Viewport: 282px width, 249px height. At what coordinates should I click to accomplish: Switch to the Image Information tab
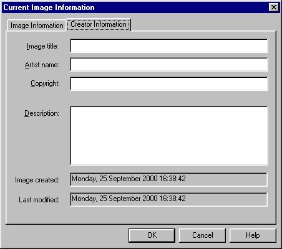pos(37,26)
